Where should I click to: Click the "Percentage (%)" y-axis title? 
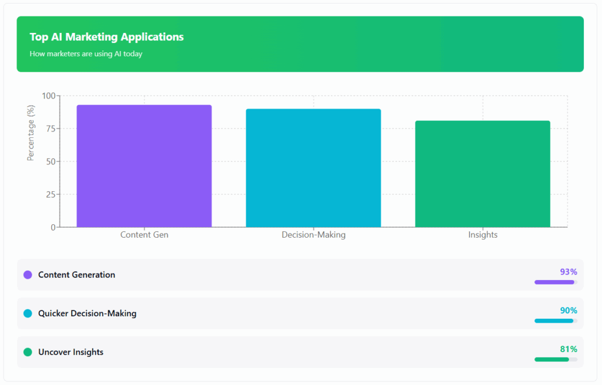click(x=31, y=132)
